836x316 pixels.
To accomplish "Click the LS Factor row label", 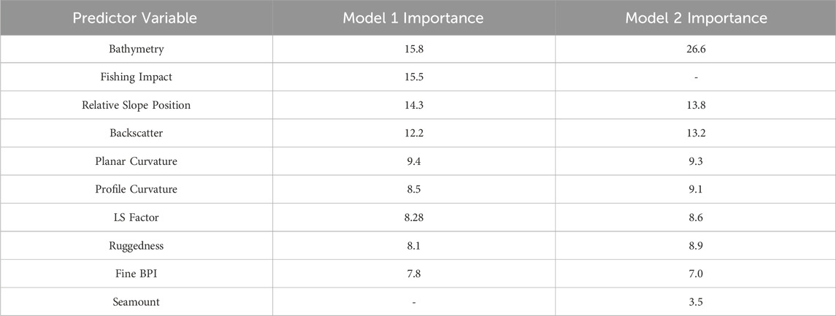I will tap(137, 217).
